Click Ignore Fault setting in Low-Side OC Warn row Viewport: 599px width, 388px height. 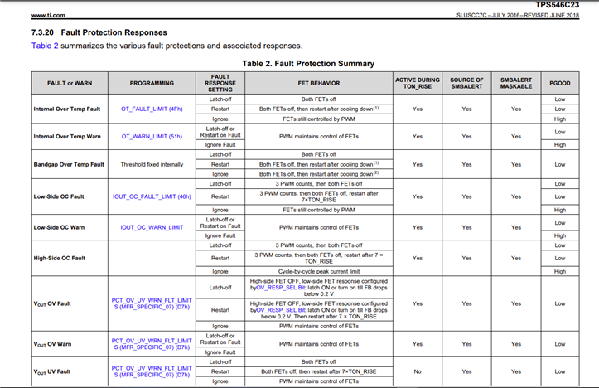(220, 235)
